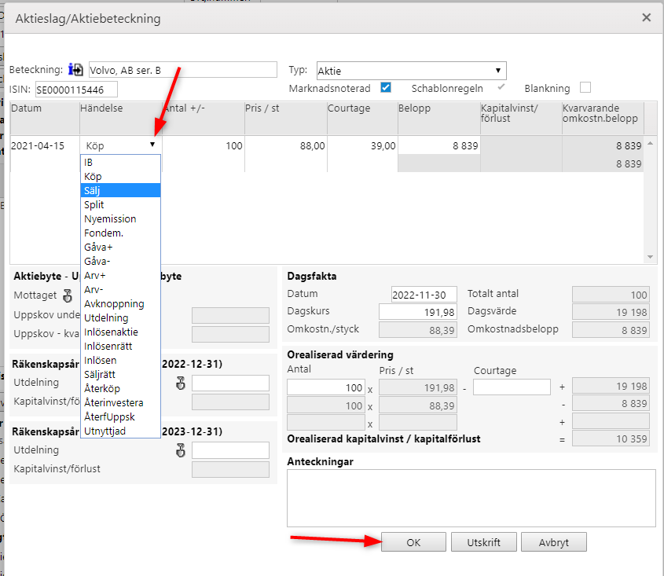This screenshot has height=576, width=664.
Task: Toggle the Marknadsnoterad checkbox
Action: [386, 88]
